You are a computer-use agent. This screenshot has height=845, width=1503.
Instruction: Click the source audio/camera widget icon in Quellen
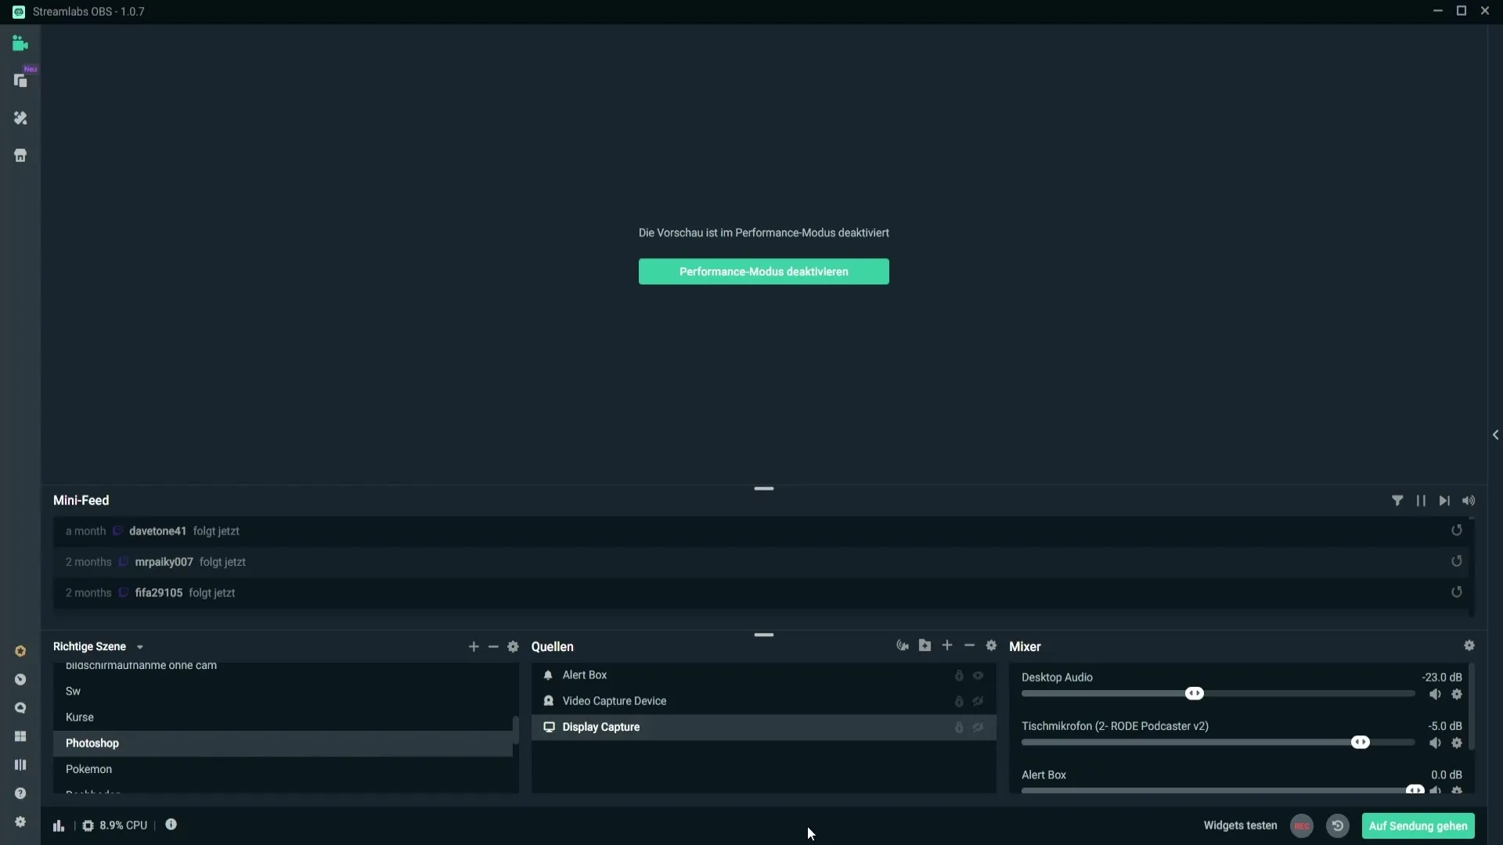(903, 645)
